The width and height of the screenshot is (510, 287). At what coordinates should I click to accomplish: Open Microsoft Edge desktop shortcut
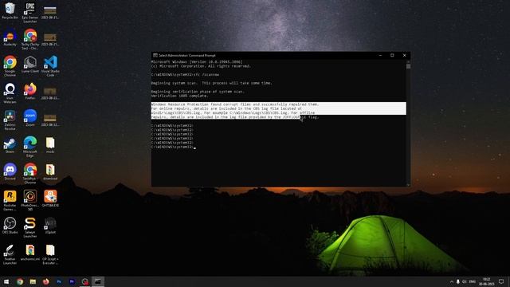click(30, 147)
